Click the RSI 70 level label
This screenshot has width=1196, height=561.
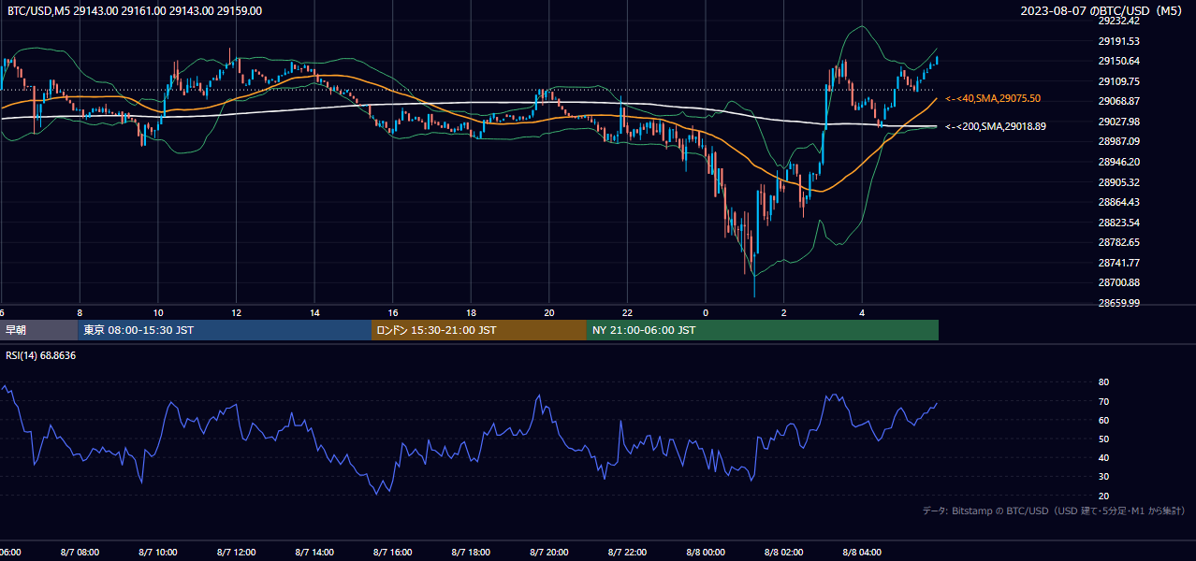point(1103,401)
